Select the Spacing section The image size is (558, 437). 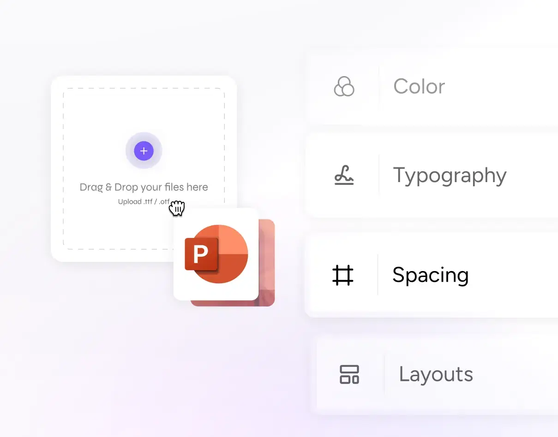[x=432, y=275]
